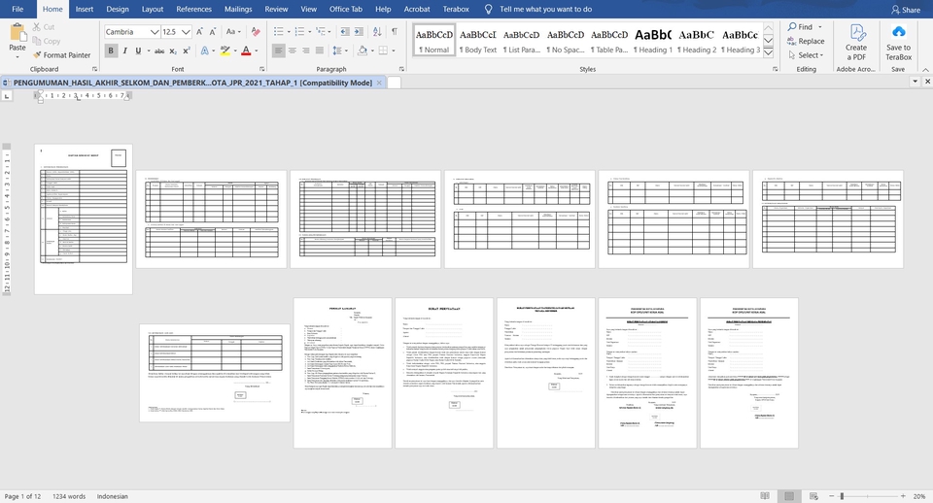This screenshot has height=503, width=933.
Task: Align paragraph to the right
Action: coord(306,50)
